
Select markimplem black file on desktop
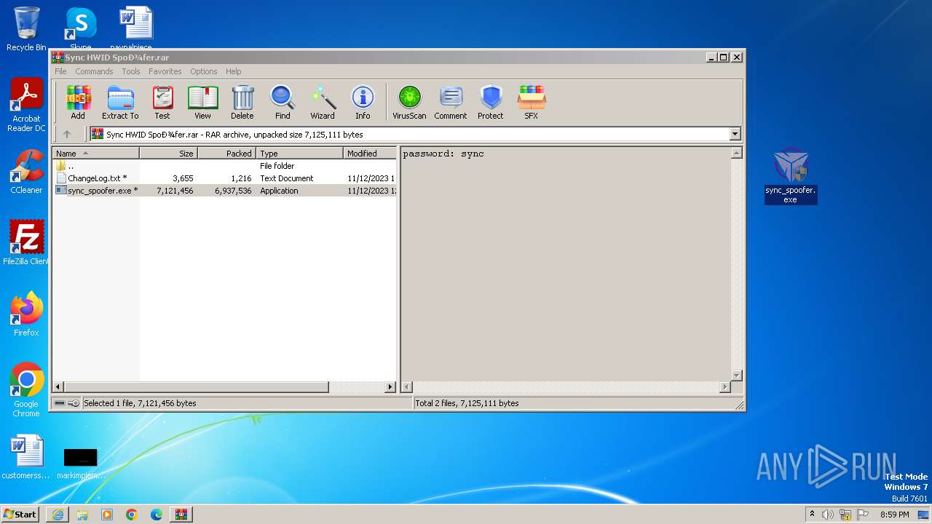[x=80, y=463]
